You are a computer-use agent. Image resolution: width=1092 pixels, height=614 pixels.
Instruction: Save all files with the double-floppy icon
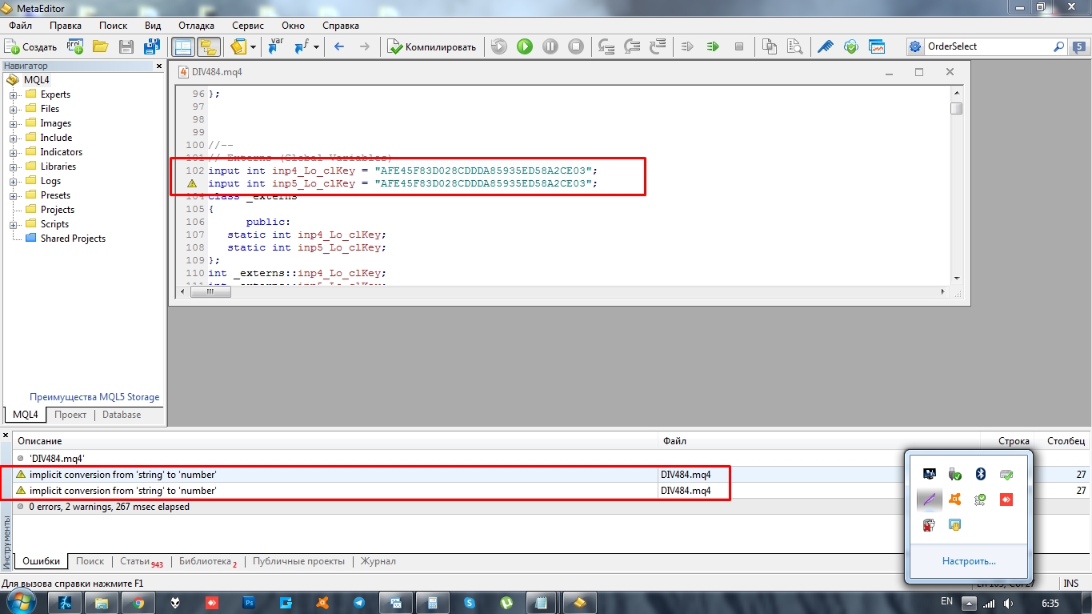(x=151, y=46)
